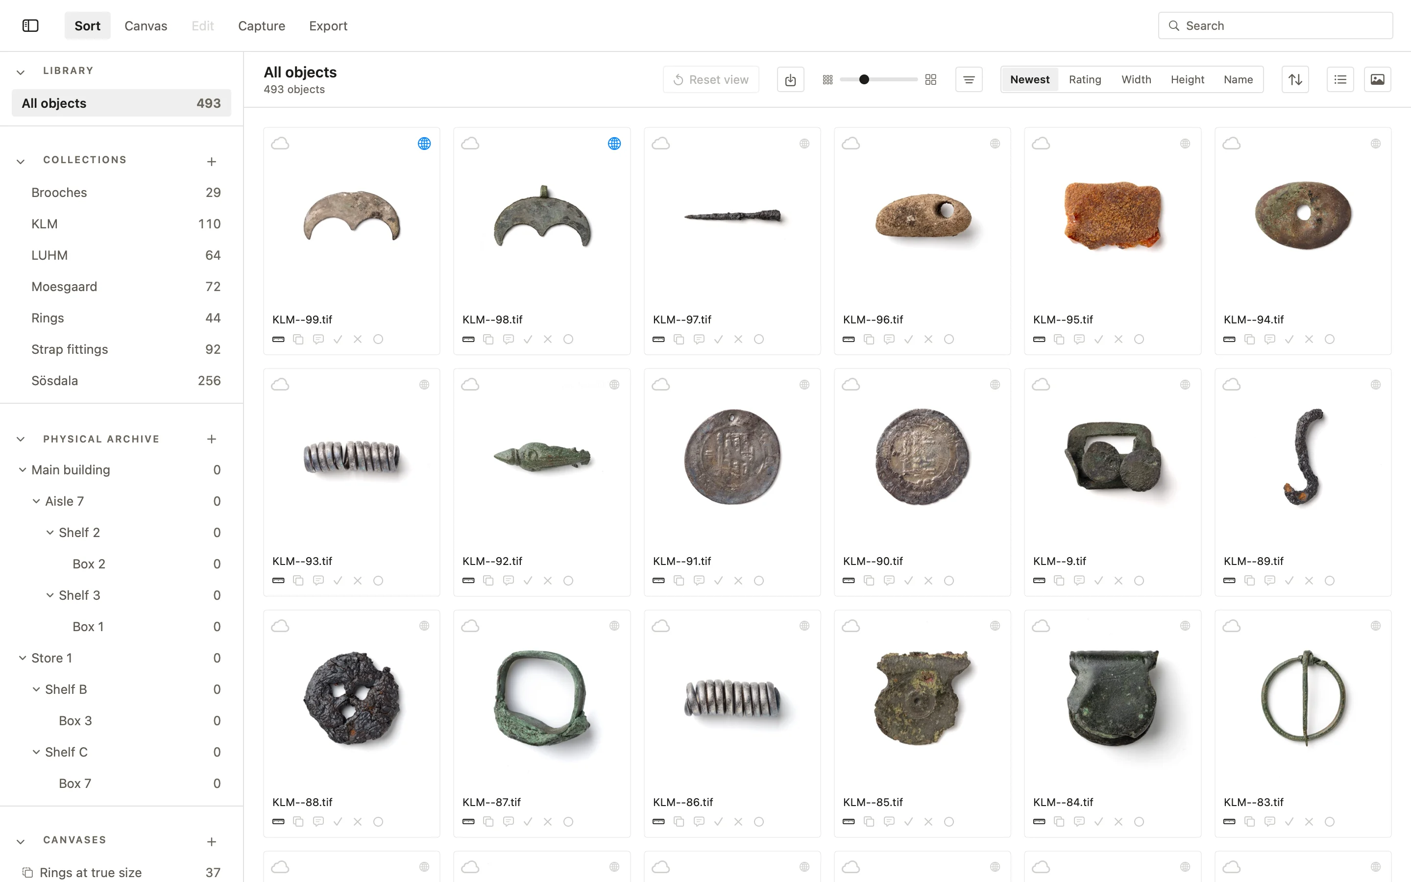Open the Sösdala collection
This screenshot has width=1411, height=882.
(122, 381)
